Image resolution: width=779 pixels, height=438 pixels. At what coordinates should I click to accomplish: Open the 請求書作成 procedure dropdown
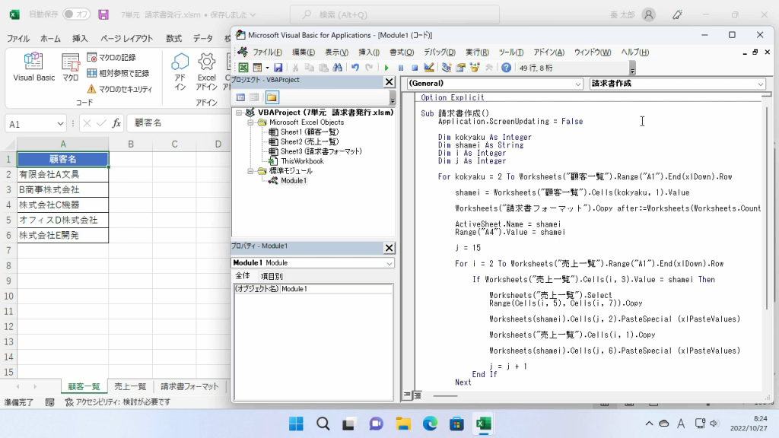point(677,84)
